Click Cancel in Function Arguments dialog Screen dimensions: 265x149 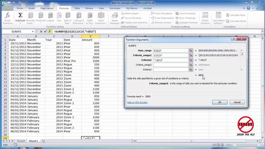237,102
